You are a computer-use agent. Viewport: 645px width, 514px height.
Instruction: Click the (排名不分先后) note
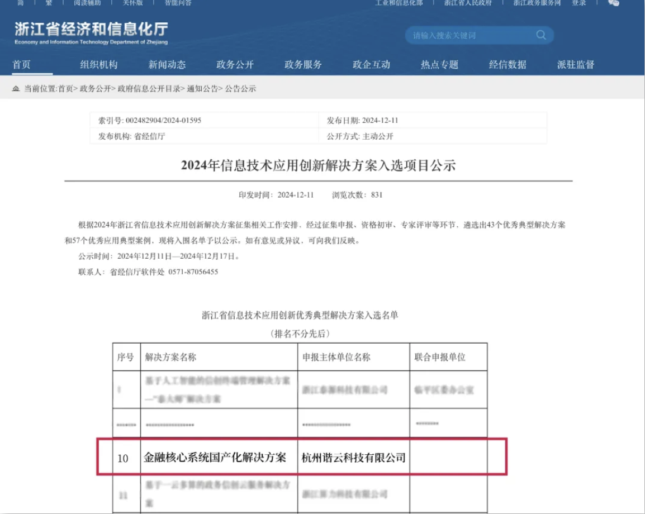coord(300,334)
